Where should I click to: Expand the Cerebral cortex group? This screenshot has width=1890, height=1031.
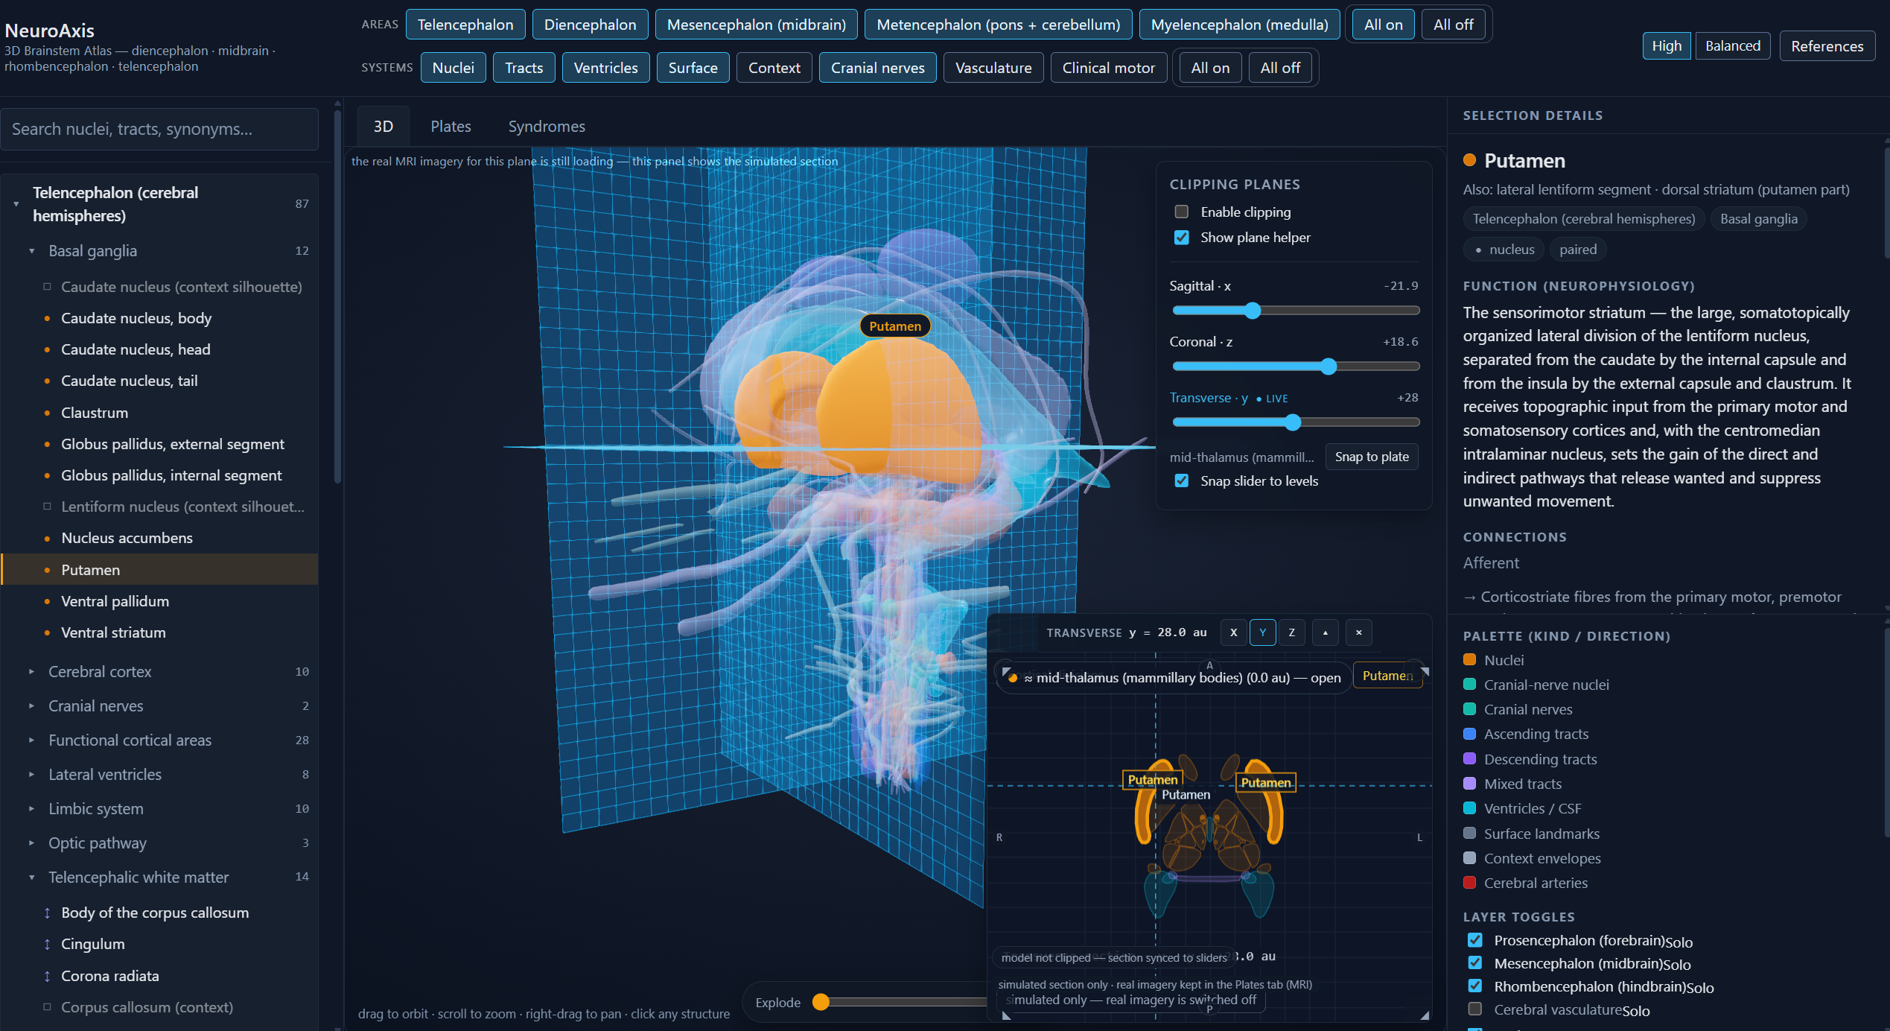click(31, 672)
